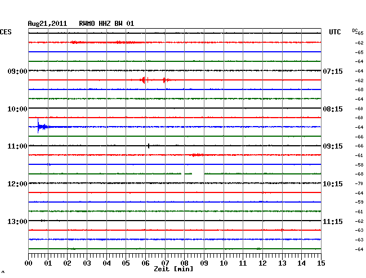
Task: Click the -70 DC offset value
Action: click(359, 183)
